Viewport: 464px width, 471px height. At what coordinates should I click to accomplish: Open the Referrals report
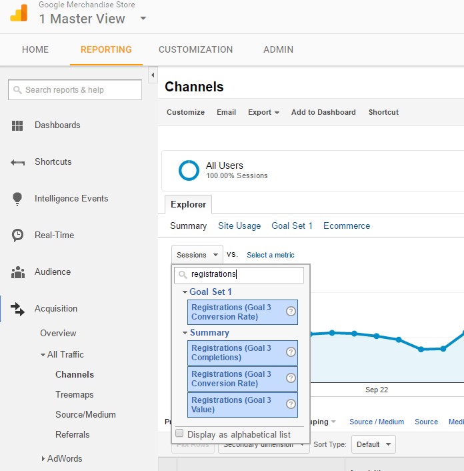tap(72, 435)
